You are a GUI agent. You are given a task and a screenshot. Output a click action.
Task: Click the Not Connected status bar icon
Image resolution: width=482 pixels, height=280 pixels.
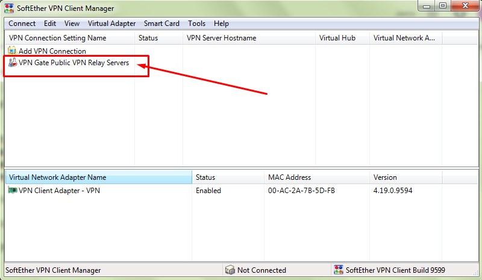coord(230,270)
